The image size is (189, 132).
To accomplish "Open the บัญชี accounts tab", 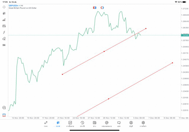I will (131, 124).
